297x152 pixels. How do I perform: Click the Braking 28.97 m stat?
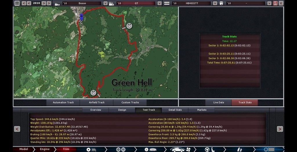click(56, 134)
